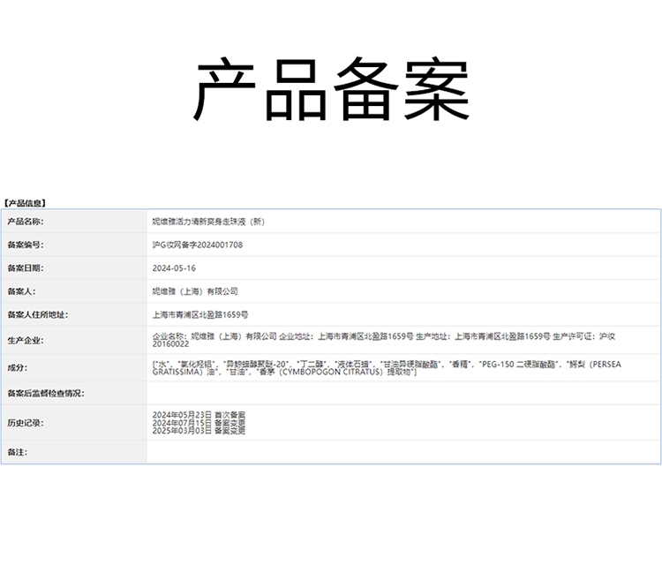Click the 产品备案 main heading
The image size is (662, 573).
tap(331, 91)
